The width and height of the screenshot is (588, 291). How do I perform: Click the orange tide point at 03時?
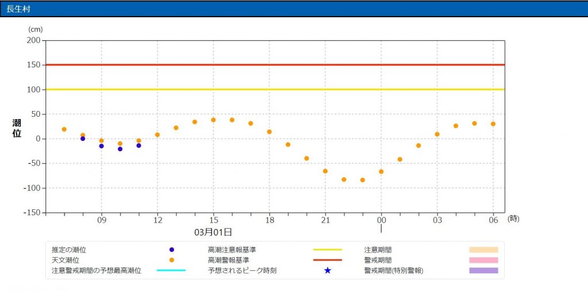(x=437, y=135)
